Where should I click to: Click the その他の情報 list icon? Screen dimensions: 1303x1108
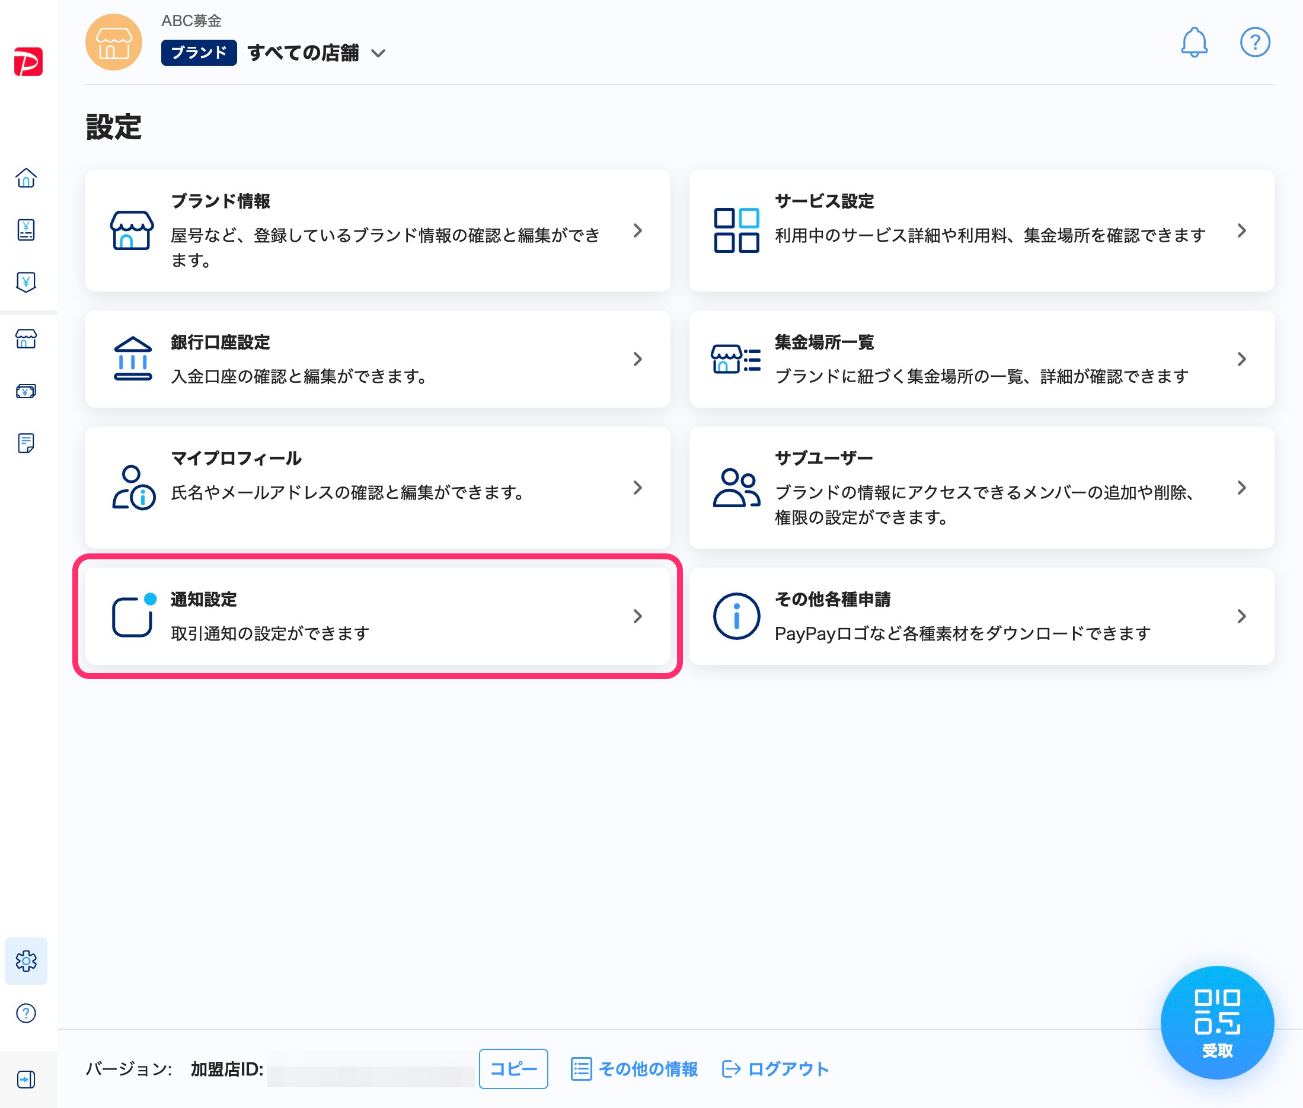pyautogui.click(x=581, y=1068)
